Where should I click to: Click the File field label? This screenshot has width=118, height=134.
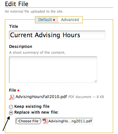pos(13,90)
